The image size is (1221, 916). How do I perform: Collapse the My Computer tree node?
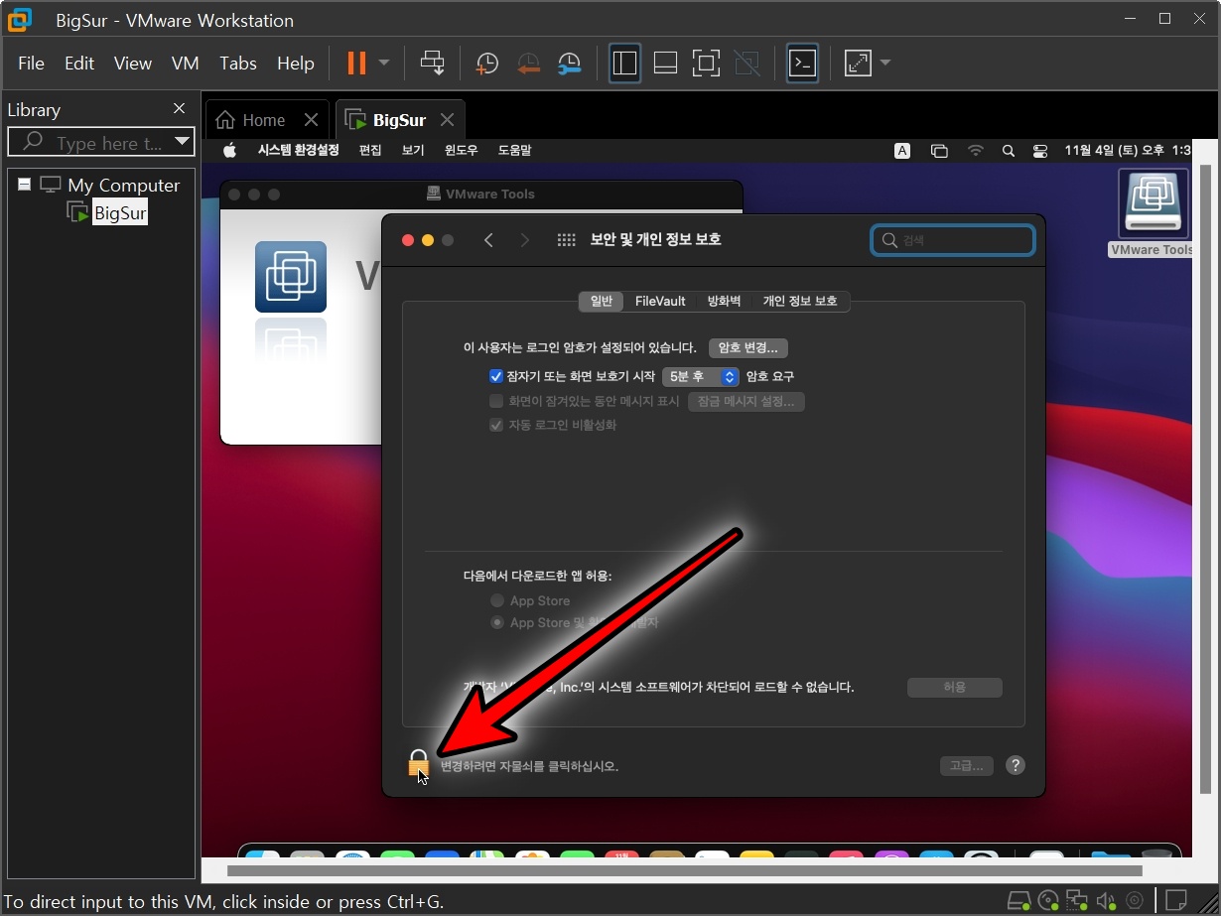tap(24, 185)
